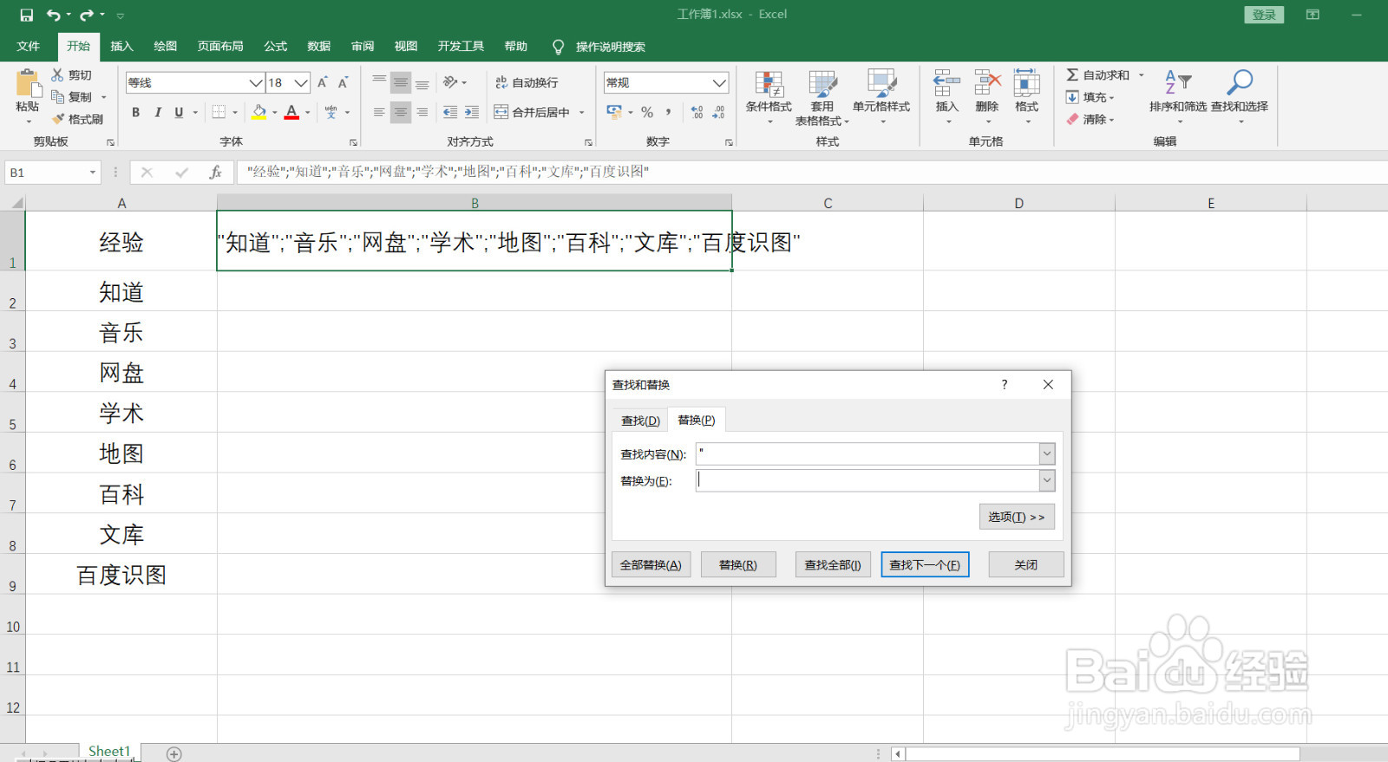Toggle underline formatting

(179, 112)
